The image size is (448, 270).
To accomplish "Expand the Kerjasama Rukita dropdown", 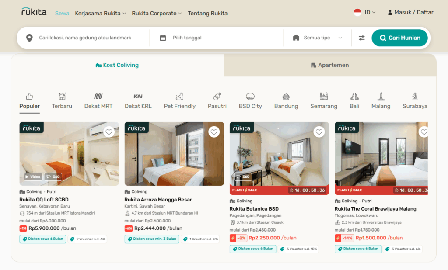I will pyautogui.click(x=100, y=14).
